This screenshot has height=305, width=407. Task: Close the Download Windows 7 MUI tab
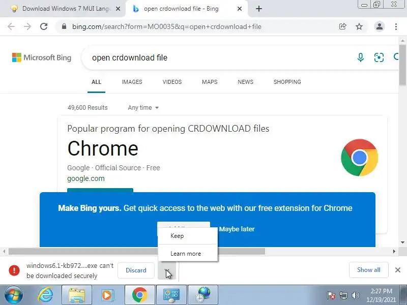pyautogui.click(x=118, y=9)
